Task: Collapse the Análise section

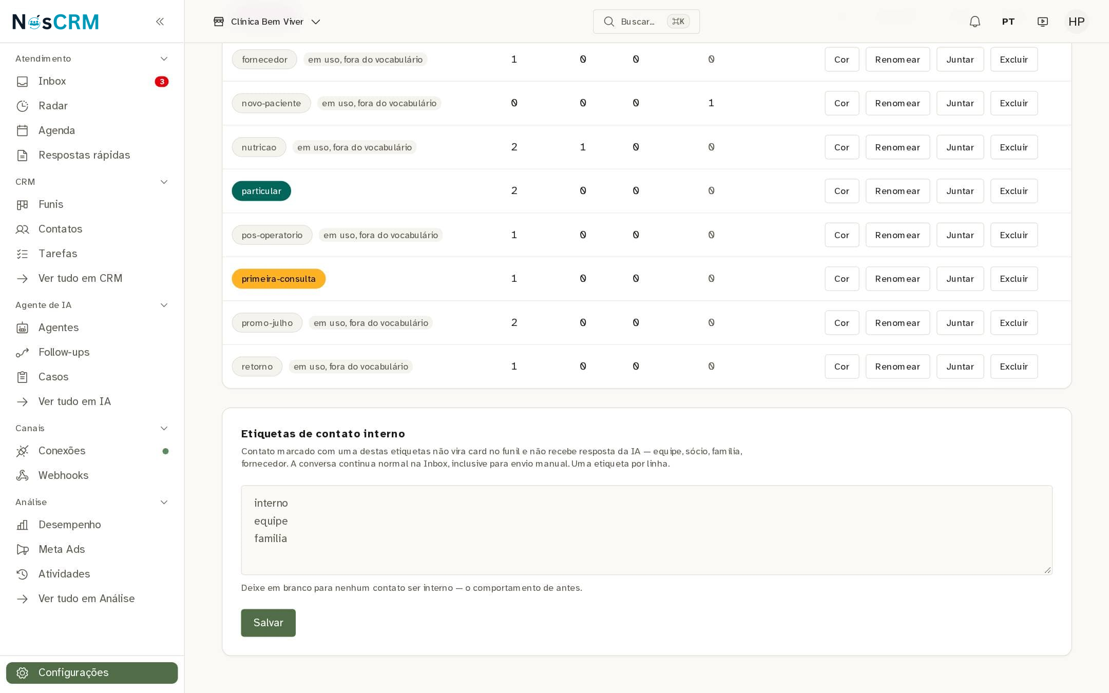Action: pyautogui.click(x=164, y=502)
